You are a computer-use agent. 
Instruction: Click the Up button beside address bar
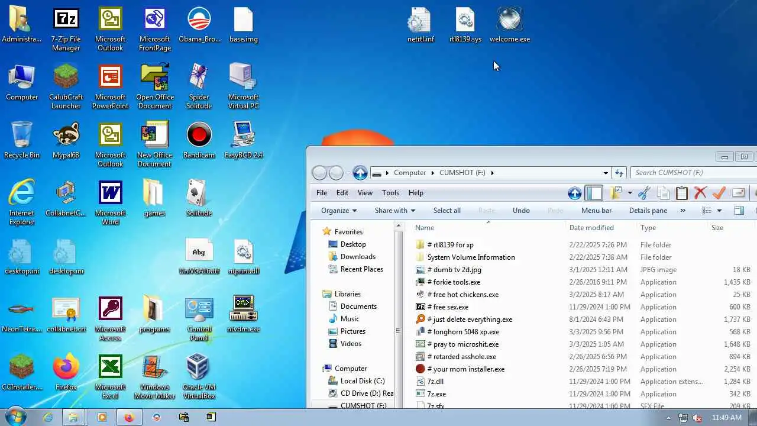tap(360, 173)
